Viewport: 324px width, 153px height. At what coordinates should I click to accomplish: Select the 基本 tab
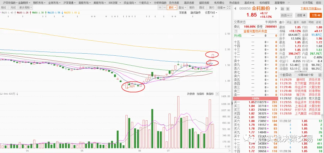click(296, 22)
